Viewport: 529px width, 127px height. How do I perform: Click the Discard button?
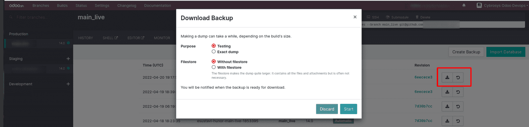click(x=327, y=109)
